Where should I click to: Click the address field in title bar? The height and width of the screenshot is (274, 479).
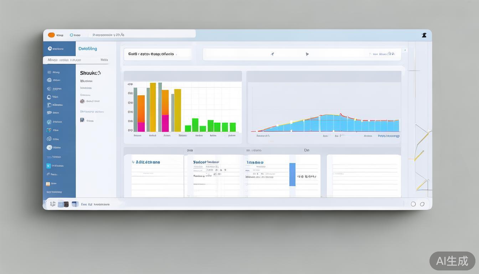pyautogui.click(x=143, y=35)
